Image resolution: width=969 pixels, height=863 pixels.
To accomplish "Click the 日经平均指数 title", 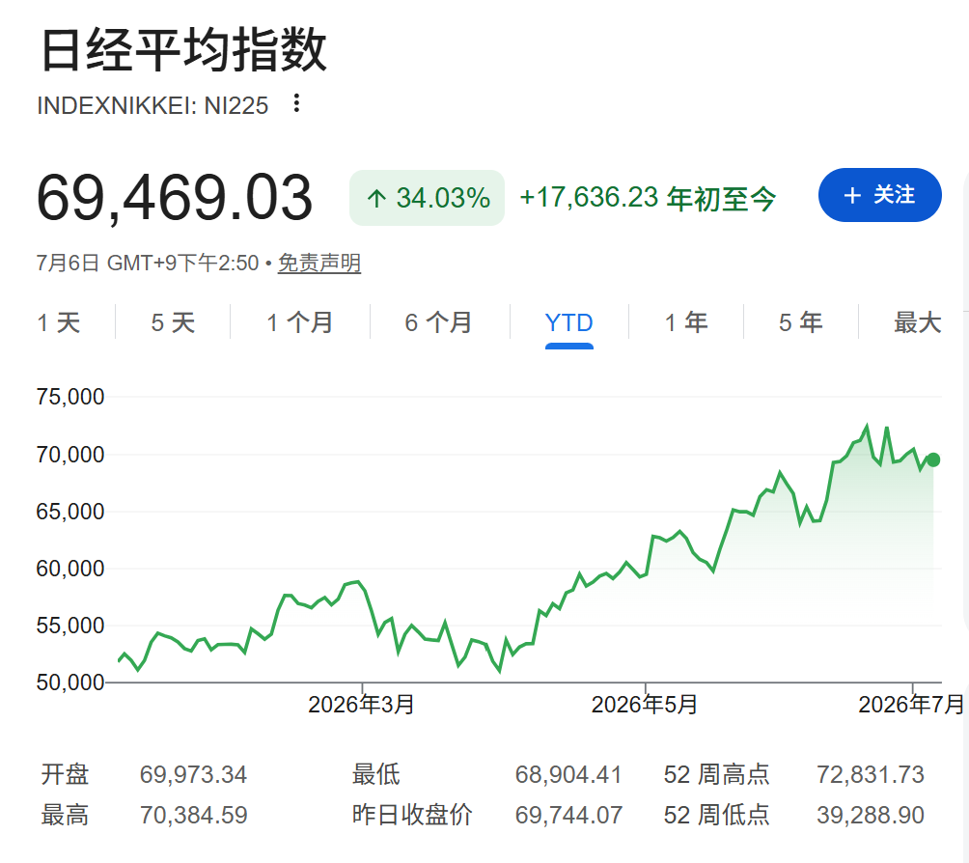I will (183, 49).
